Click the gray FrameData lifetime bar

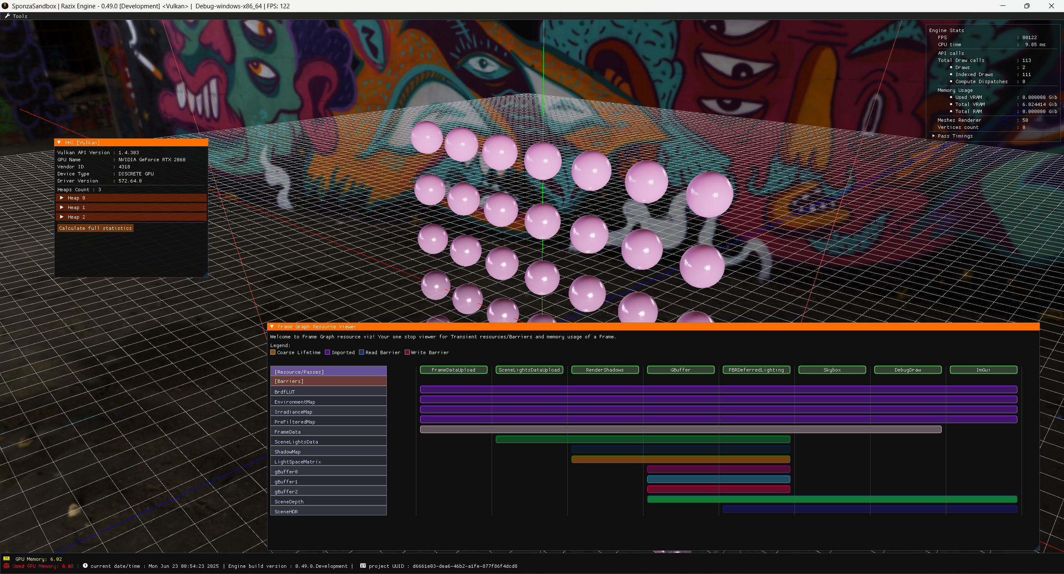pyautogui.click(x=681, y=429)
